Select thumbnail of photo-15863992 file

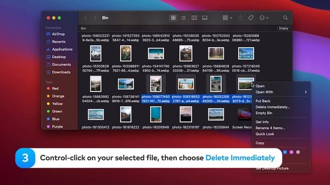(95, 84)
